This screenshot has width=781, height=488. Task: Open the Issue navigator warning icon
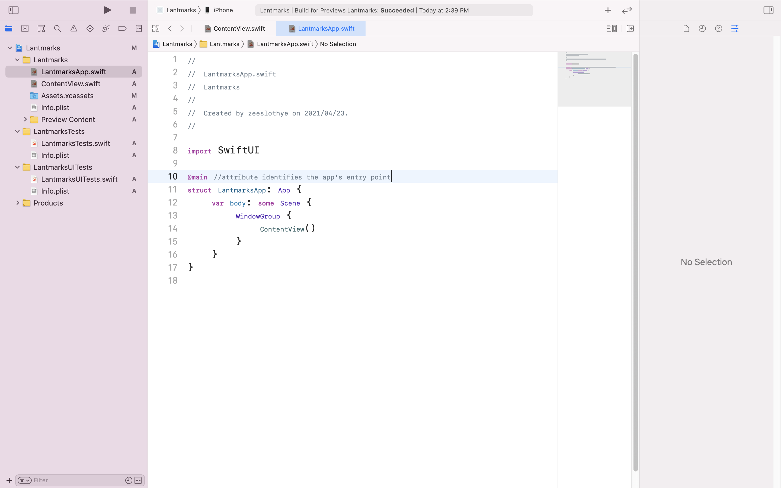pos(73,28)
